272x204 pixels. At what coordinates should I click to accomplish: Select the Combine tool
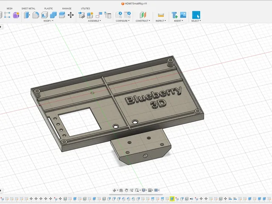53,15
